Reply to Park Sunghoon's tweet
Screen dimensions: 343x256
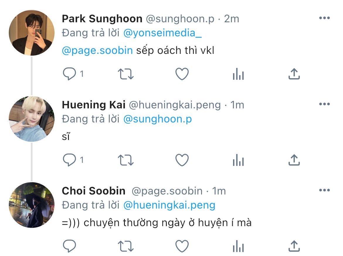pyautogui.click(x=69, y=74)
